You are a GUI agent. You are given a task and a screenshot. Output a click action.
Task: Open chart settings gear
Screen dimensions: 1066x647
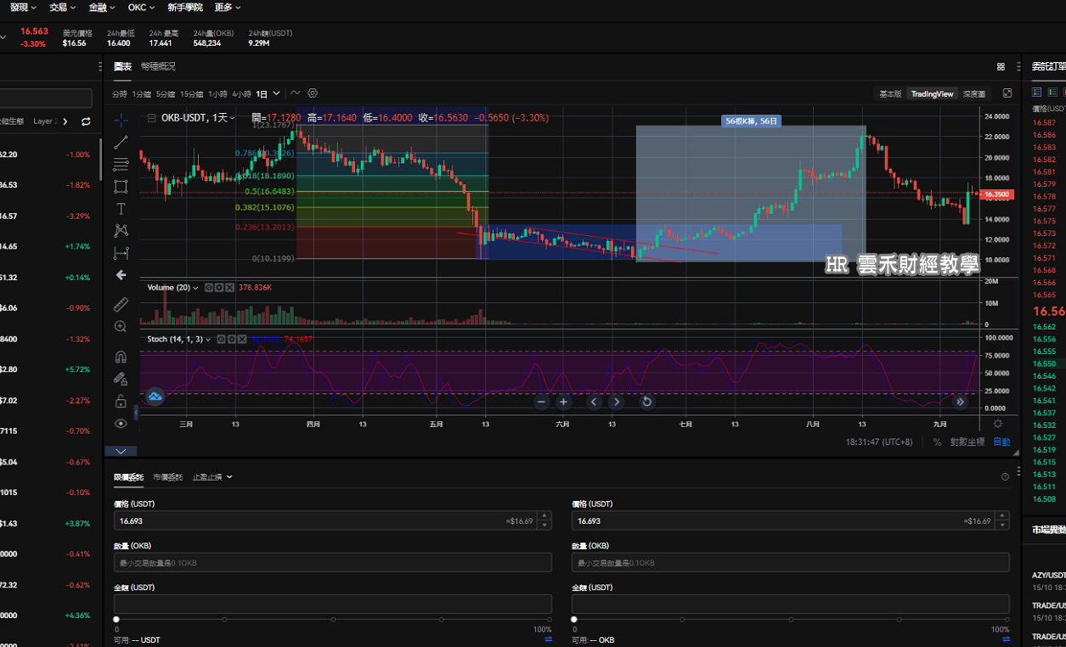(313, 93)
